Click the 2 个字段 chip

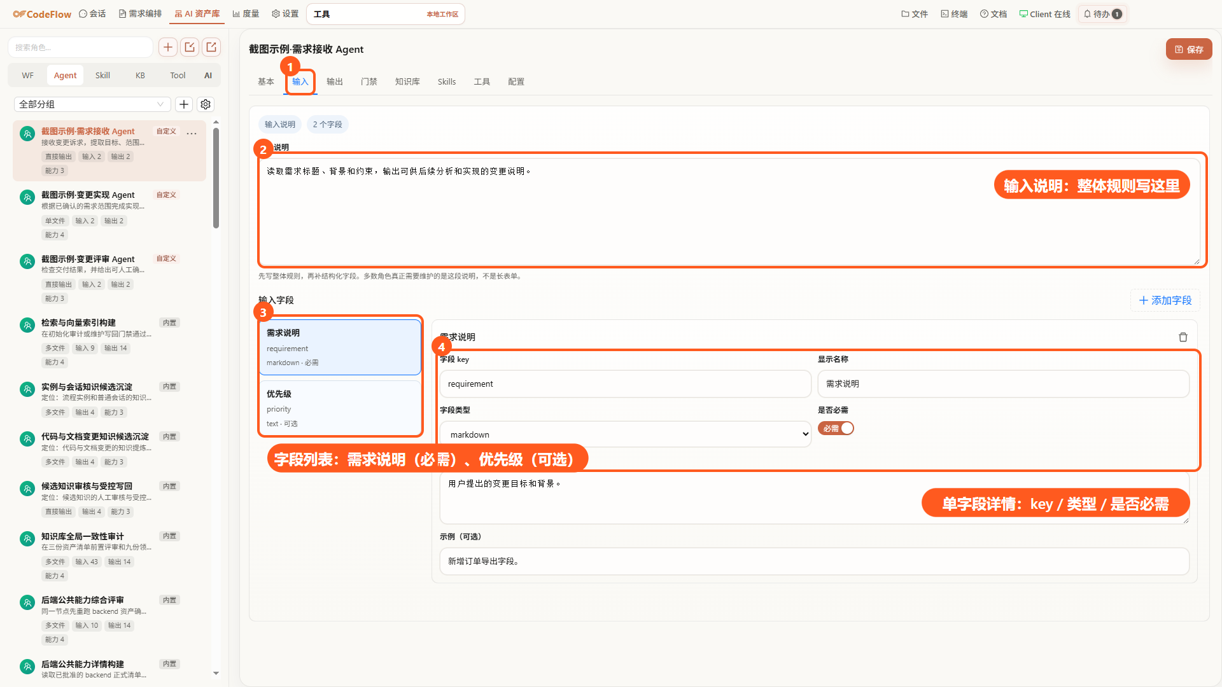point(328,125)
